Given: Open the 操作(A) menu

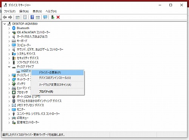Looking at the screenshot, I should click(24, 11).
